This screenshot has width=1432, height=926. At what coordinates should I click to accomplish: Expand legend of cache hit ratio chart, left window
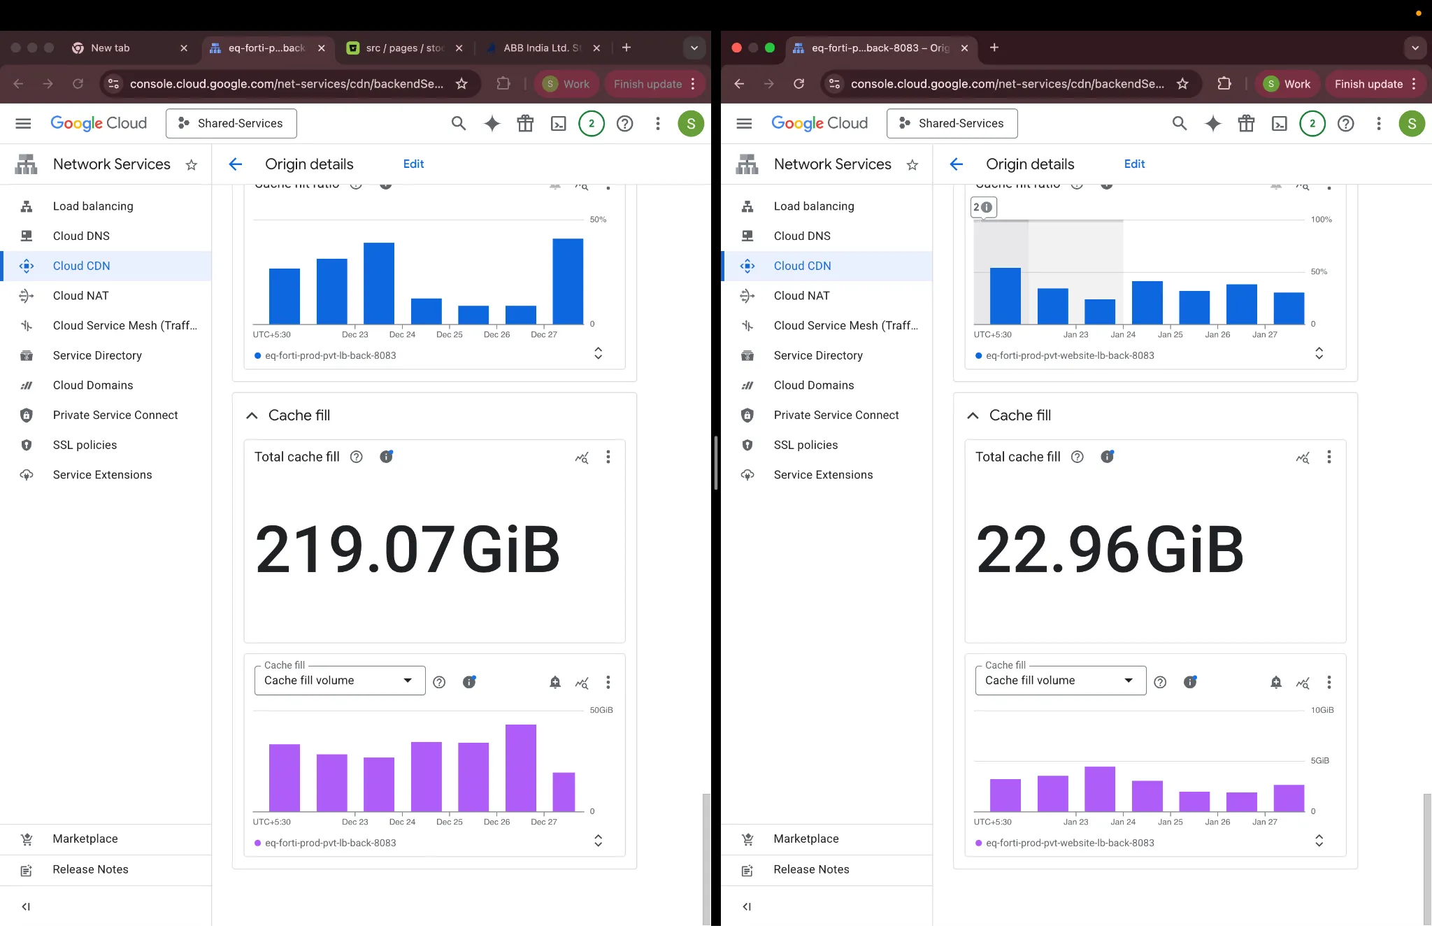598,353
